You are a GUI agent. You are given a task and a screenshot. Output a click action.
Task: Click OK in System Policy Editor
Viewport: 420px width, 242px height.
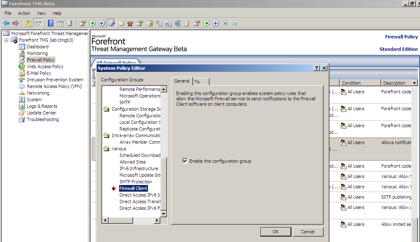276,232
